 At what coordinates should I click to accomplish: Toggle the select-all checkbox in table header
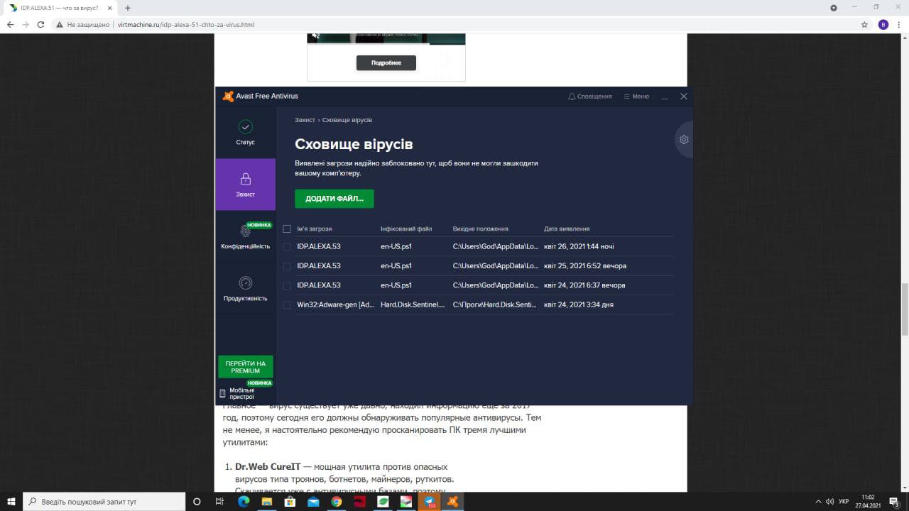(287, 229)
